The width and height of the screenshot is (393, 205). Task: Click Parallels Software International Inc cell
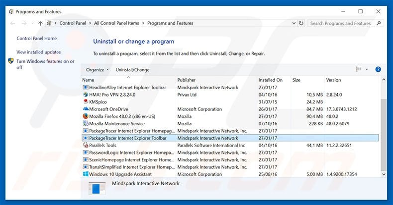(x=211, y=145)
